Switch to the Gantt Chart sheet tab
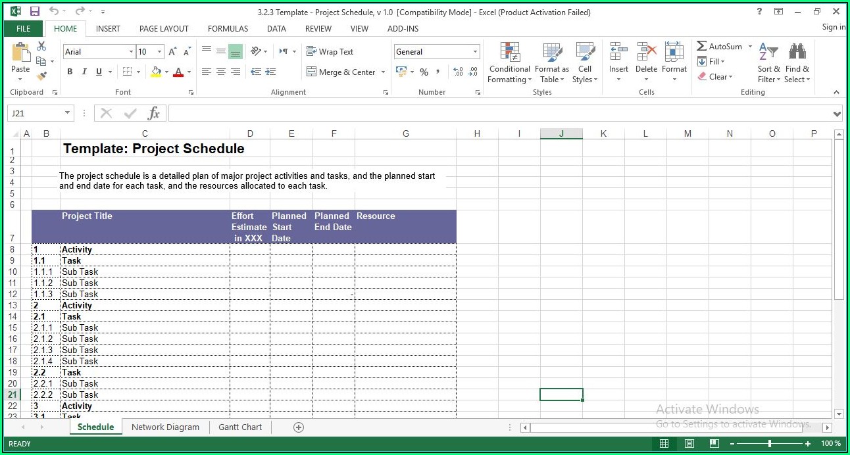 click(240, 427)
